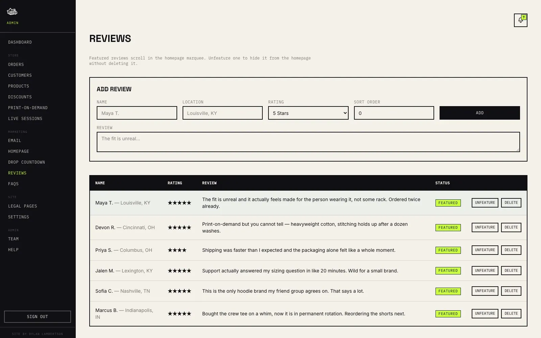Image resolution: width=541 pixels, height=338 pixels.
Task: Click the 'Site by Dylan Lambertson' footer text
Action: (38, 334)
